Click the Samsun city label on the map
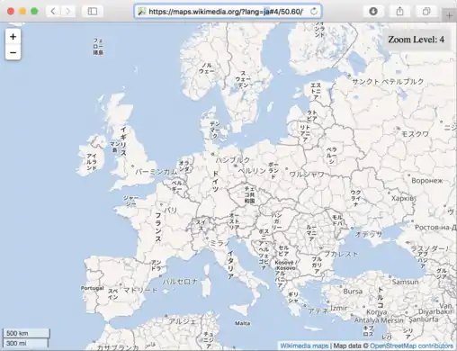Viewport: 457px width, 351px height. [405, 282]
